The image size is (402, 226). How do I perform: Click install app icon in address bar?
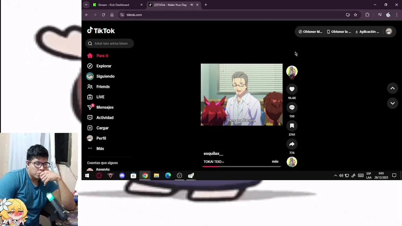[348, 15]
